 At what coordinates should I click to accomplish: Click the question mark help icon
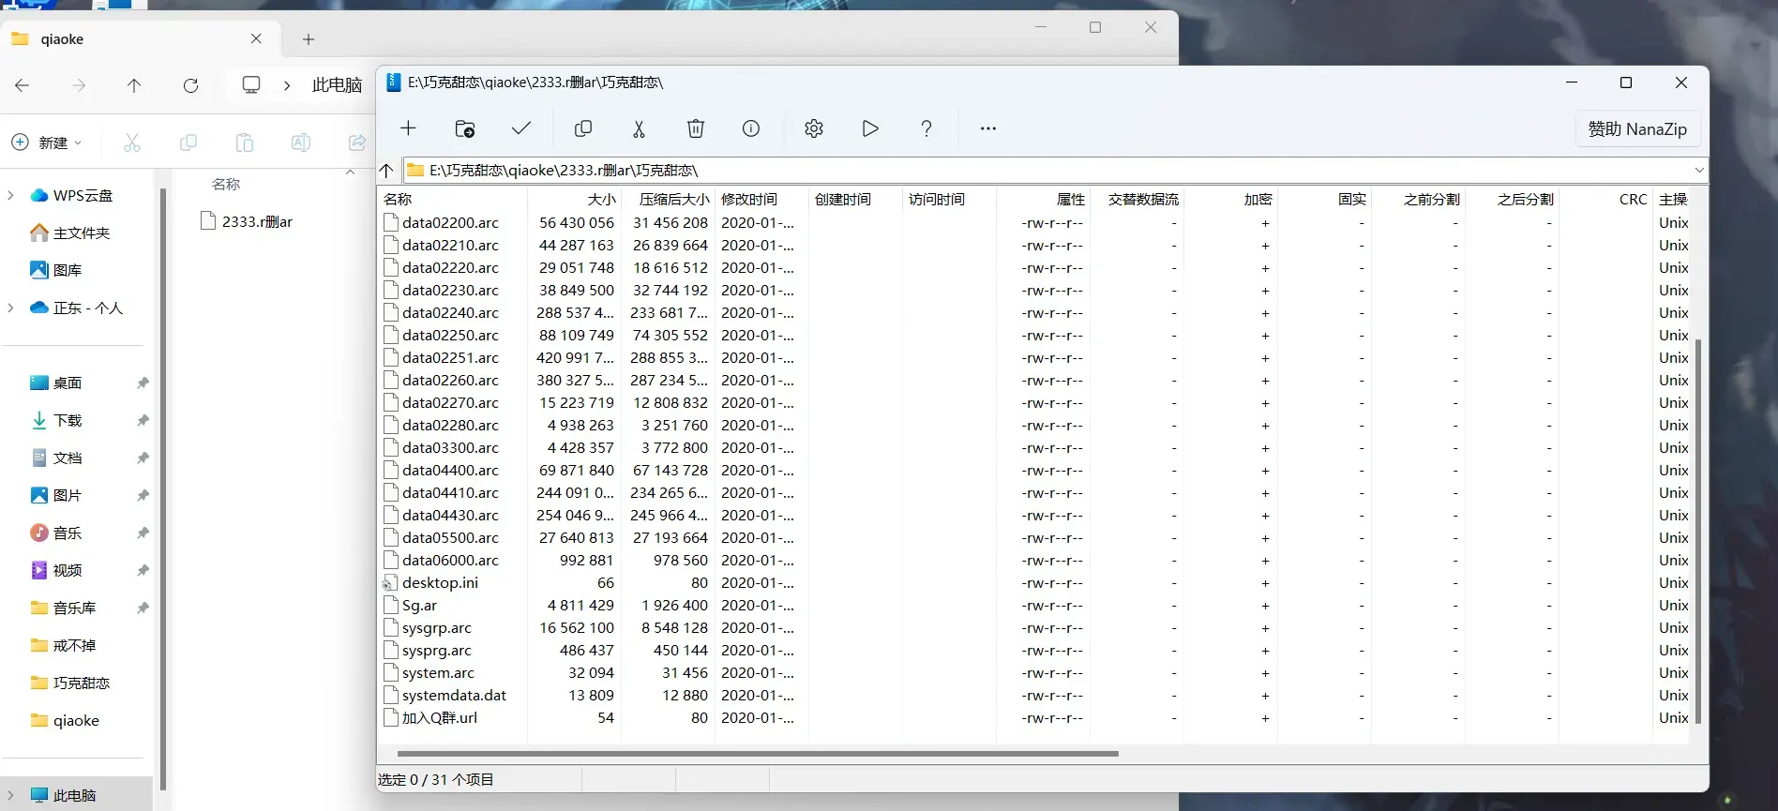[926, 128]
